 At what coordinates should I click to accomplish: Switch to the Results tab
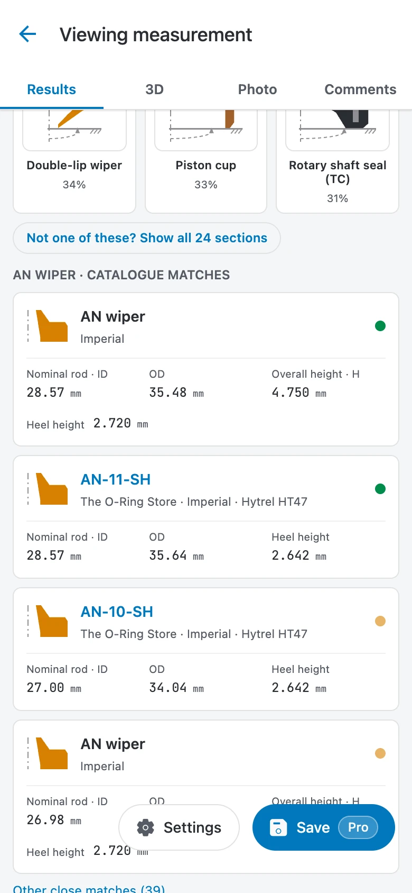coord(52,89)
